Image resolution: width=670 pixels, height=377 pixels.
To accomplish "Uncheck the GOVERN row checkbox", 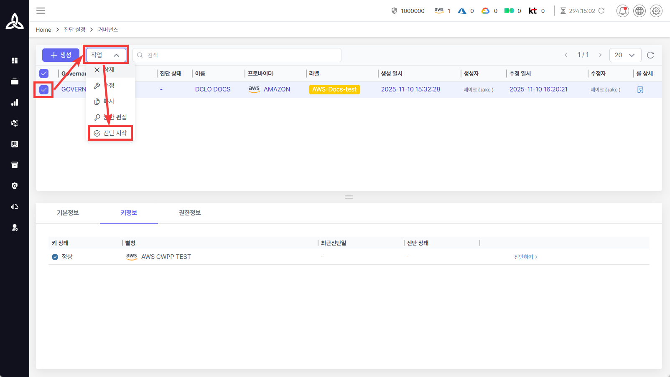I will click(x=44, y=90).
